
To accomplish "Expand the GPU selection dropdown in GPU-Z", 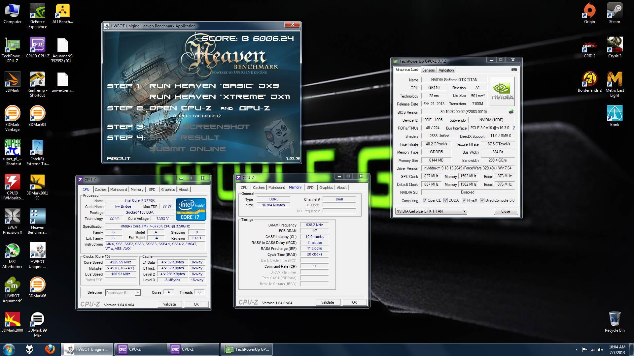I will pyautogui.click(x=431, y=211).
